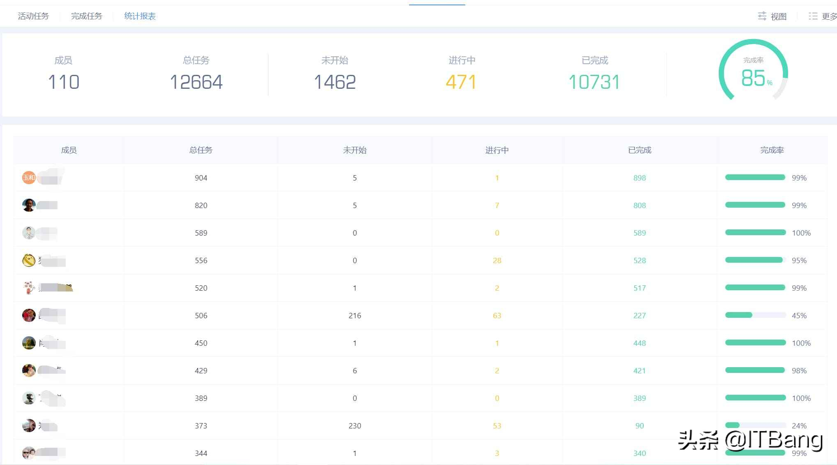This screenshot has height=465, width=837.
Task: Click the summary total tasks 12664
Action: point(196,82)
